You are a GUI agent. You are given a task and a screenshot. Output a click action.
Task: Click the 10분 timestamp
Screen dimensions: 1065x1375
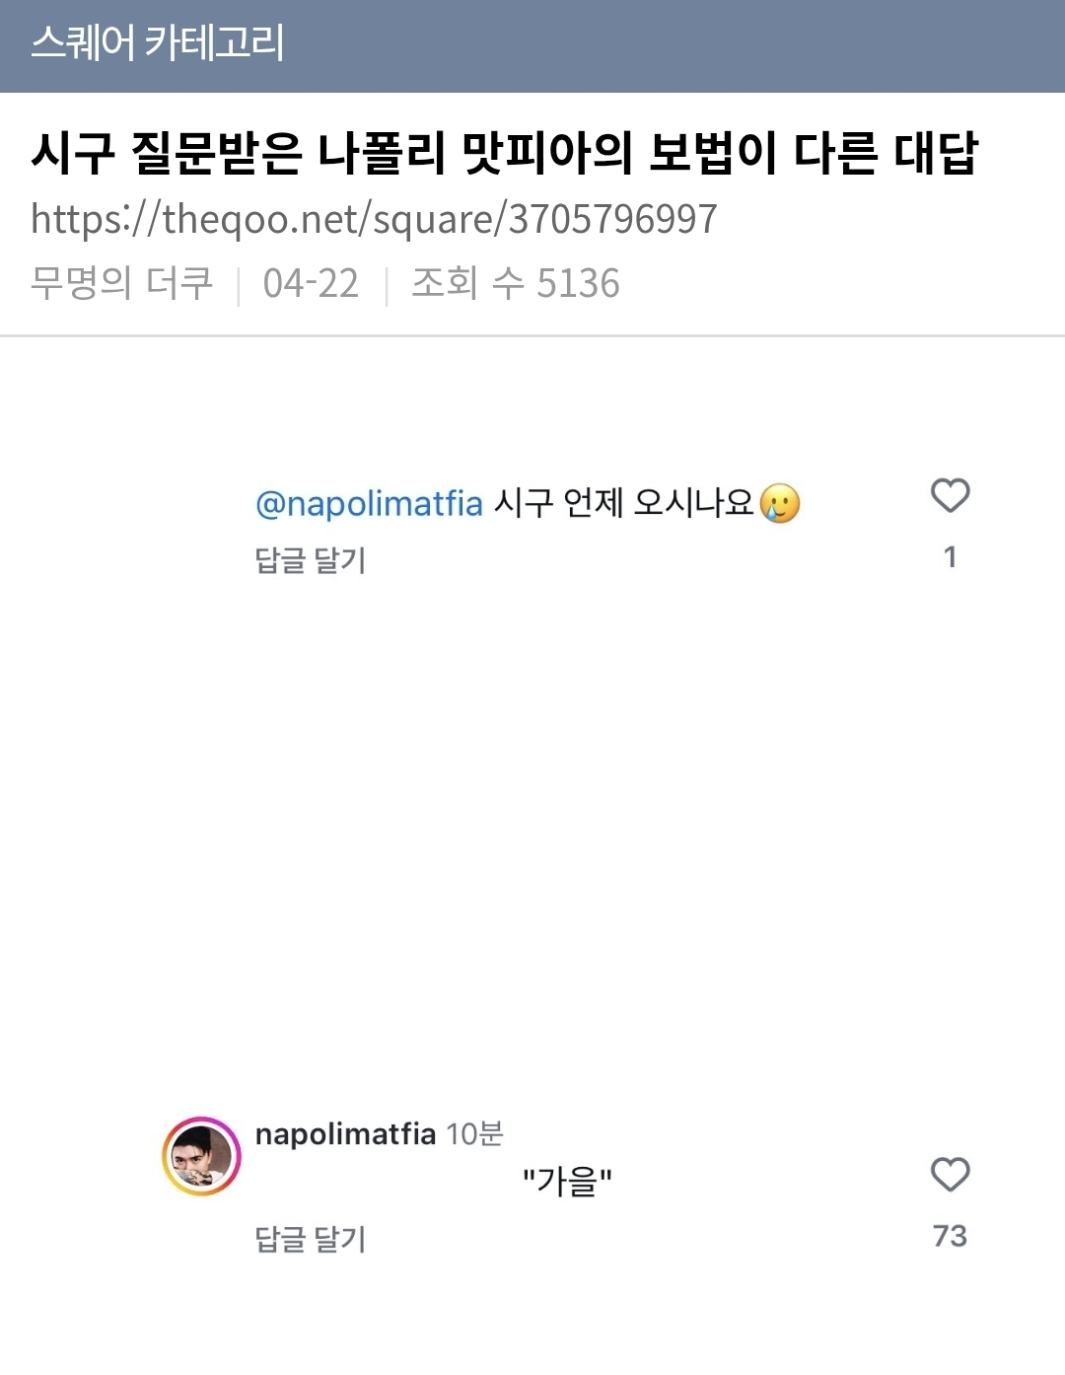[474, 1134]
